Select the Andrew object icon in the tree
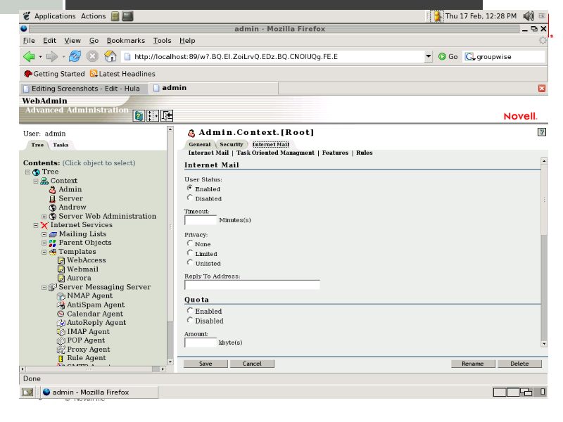This screenshot has width=563, height=422. pos(52,207)
